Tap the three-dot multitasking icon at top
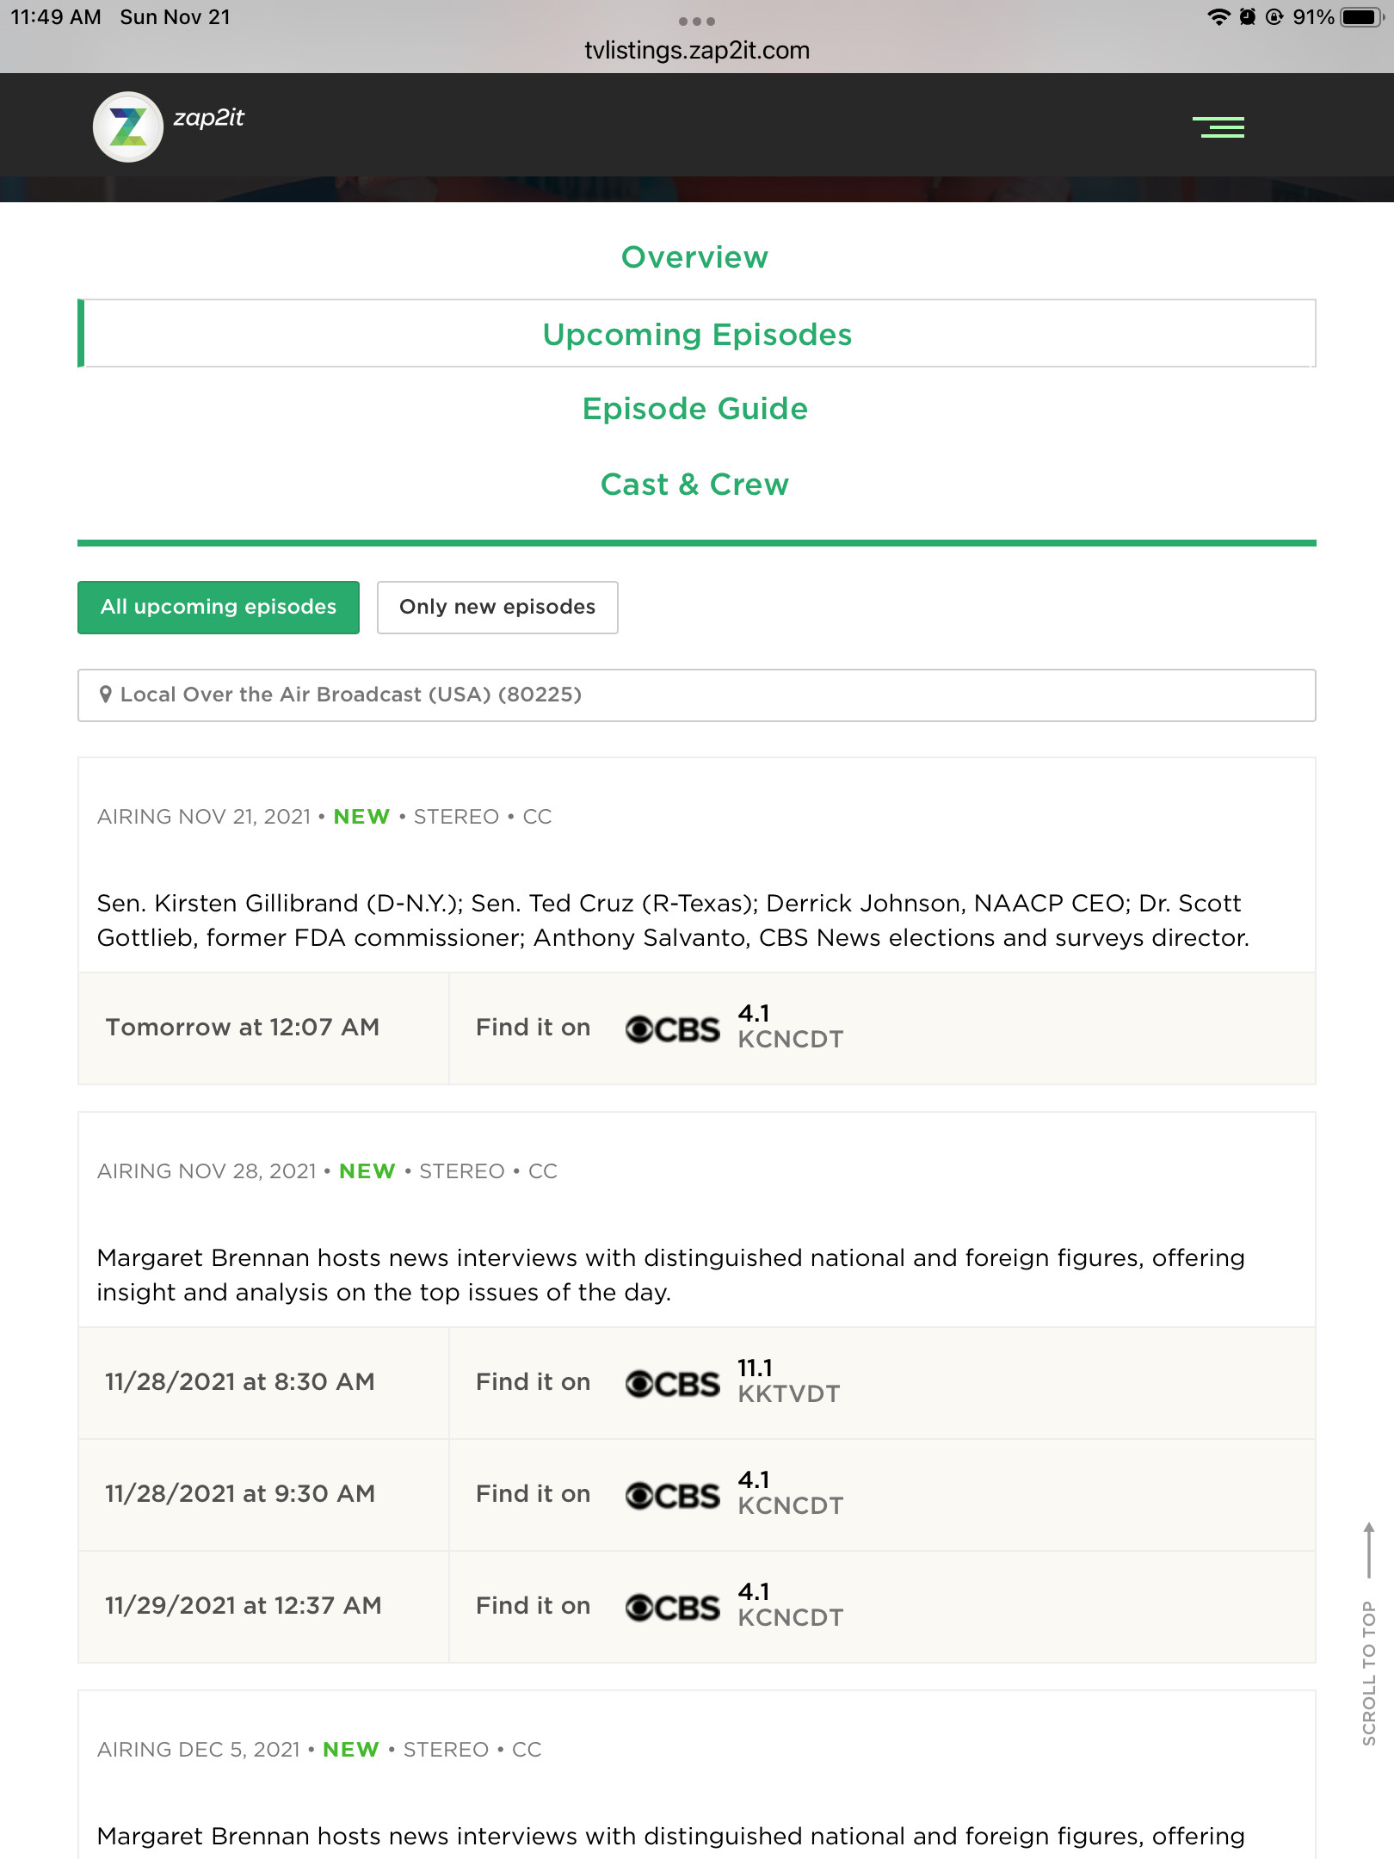Image resolution: width=1394 pixels, height=1859 pixels. tap(696, 21)
